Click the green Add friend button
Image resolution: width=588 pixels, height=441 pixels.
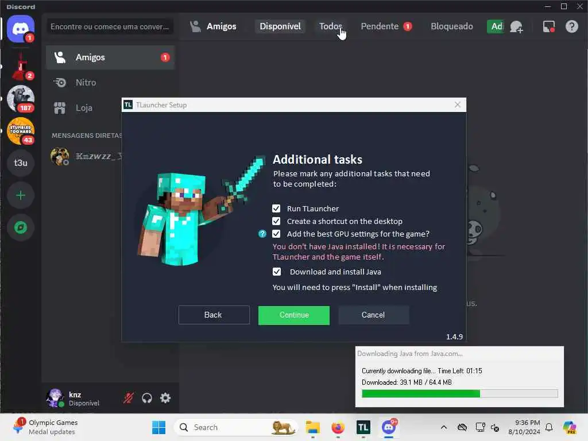tap(495, 26)
